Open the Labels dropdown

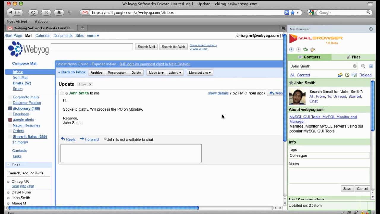[175, 73]
